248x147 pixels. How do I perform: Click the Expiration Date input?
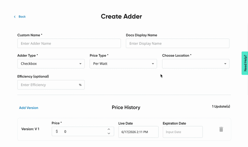[183, 132]
